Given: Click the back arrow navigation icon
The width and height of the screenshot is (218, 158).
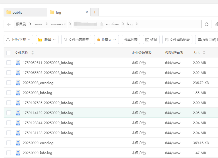Looking at the screenshot, I should pos(9,24).
